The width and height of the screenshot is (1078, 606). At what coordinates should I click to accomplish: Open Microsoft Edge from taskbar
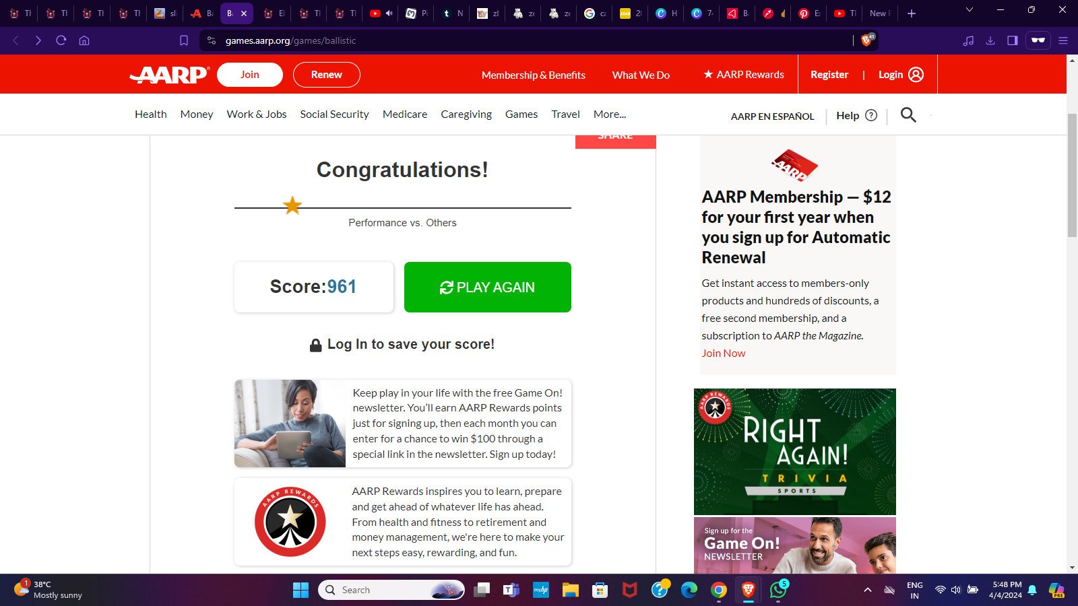pyautogui.click(x=689, y=591)
